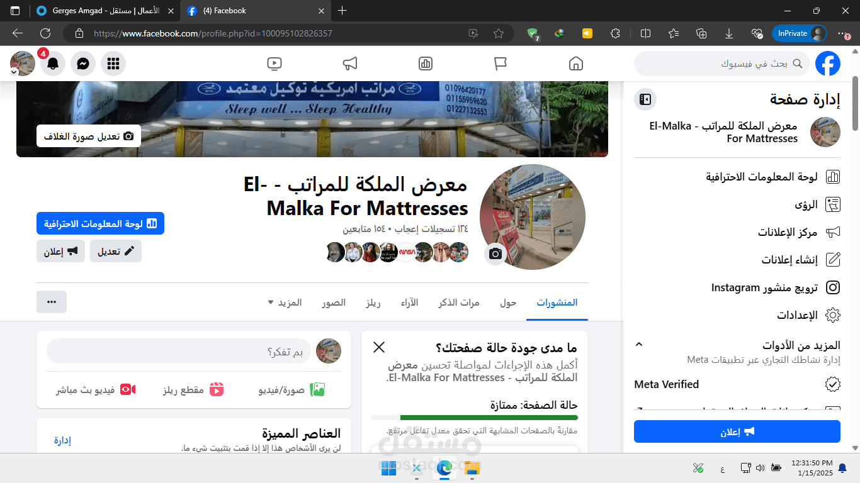Open Windows Start menu
This screenshot has width=860, height=483.
tap(388, 467)
